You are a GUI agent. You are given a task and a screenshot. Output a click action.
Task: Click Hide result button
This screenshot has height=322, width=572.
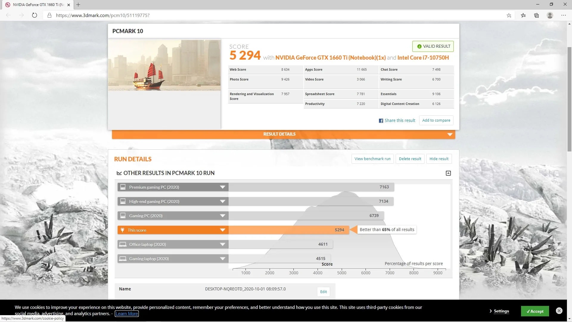tap(439, 159)
